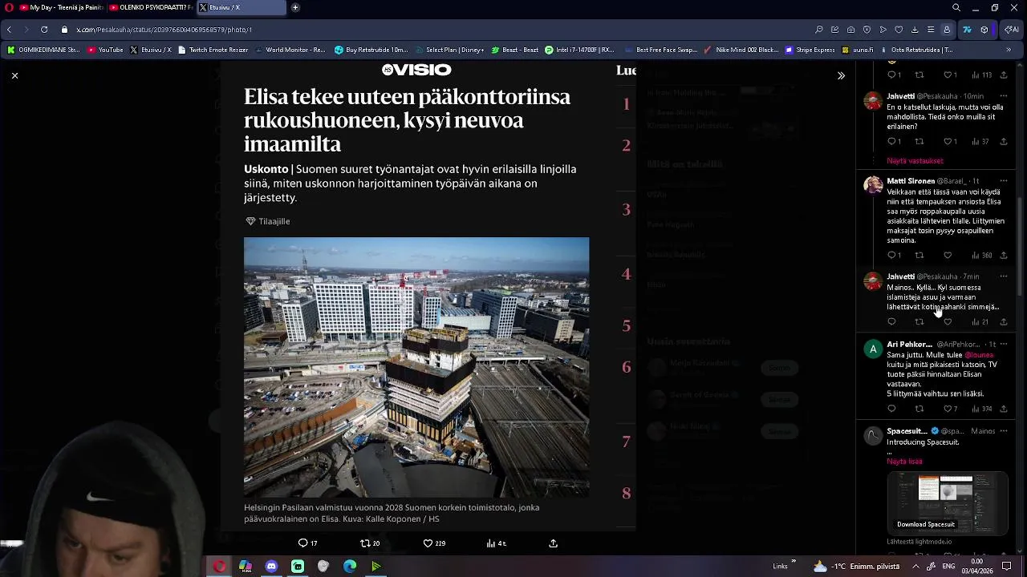Show replies via 'Näytä vastaukset'
The height and width of the screenshot is (577, 1027).
[915, 161]
